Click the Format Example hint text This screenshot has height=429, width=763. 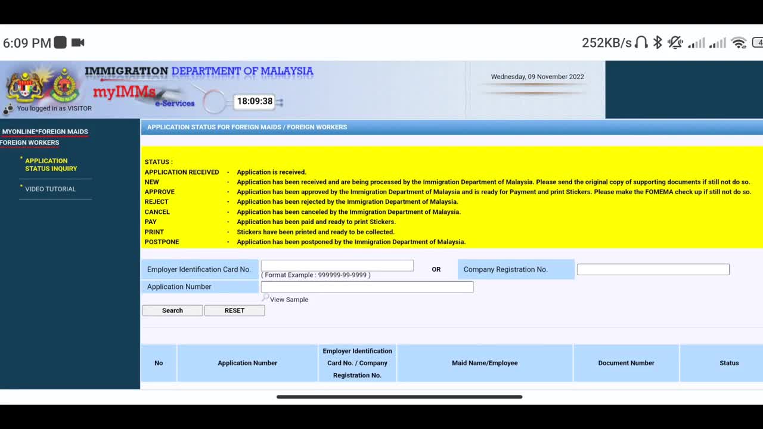pyautogui.click(x=316, y=275)
